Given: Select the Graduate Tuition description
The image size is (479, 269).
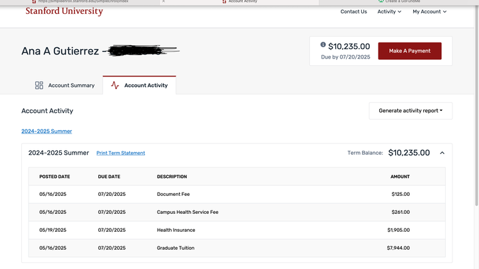Looking at the screenshot, I should coord(176,248).
